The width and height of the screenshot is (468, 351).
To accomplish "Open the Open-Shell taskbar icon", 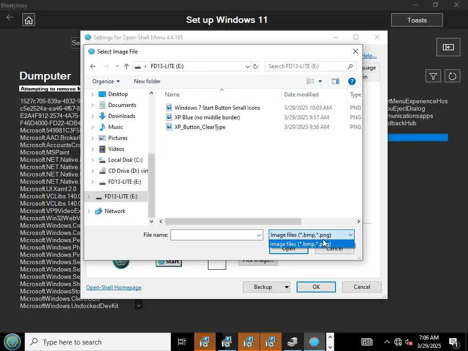I will click(314, 342).
